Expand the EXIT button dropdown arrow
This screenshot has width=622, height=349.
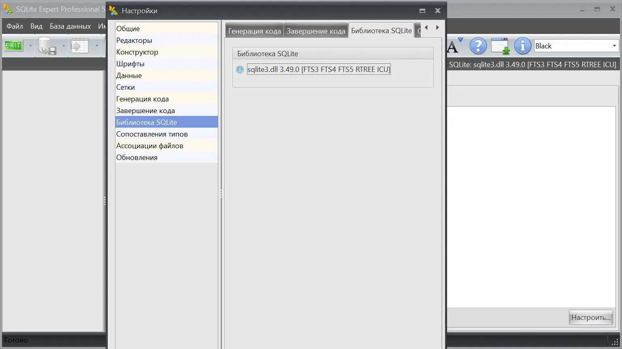[30, 46]
